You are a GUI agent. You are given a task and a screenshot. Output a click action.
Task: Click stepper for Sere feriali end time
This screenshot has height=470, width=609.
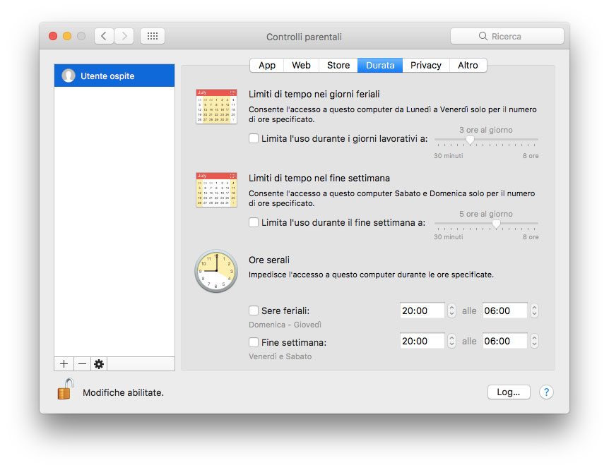click(534, 311)
